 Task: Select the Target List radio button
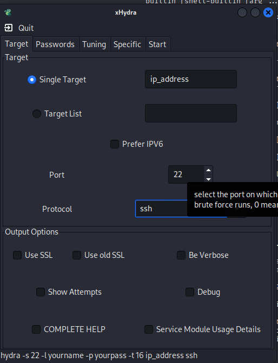pyautogui.click(x=37, y=114)
